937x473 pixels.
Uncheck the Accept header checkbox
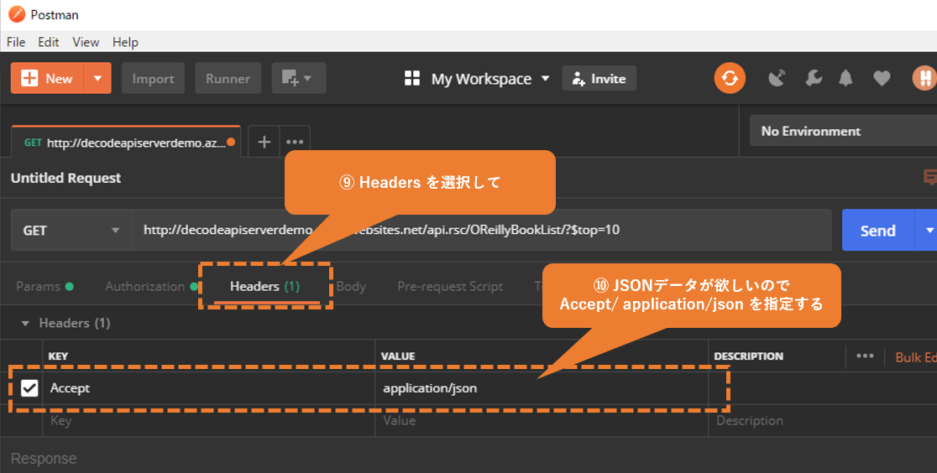[29, 388]
